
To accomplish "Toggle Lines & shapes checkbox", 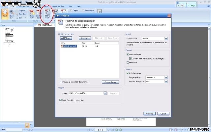I will pyautogui.click(x=128, y=54).
